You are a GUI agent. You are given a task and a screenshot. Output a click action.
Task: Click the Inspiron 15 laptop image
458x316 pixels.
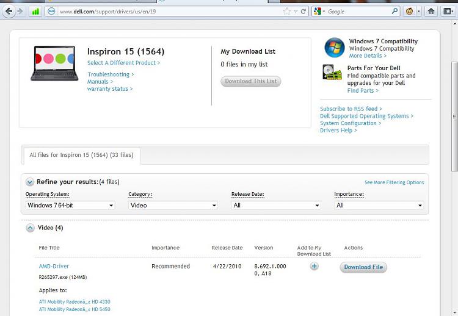[54, 63]
